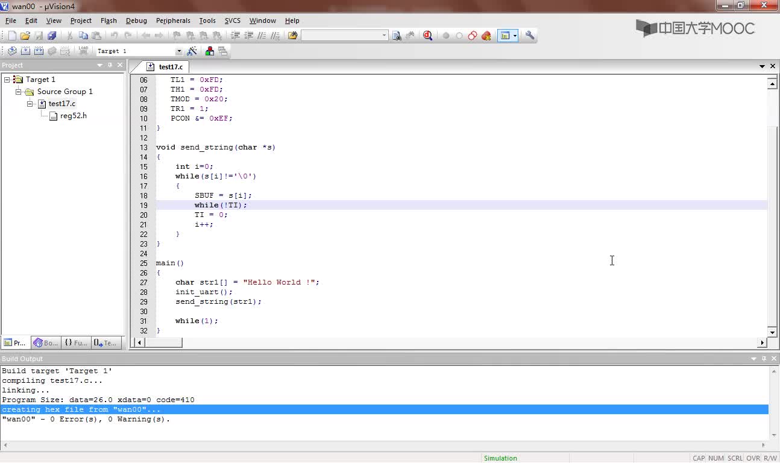780x463 pixels.
Task: Open the File menu
Action: pyautogui.click(x=11, y=20)
